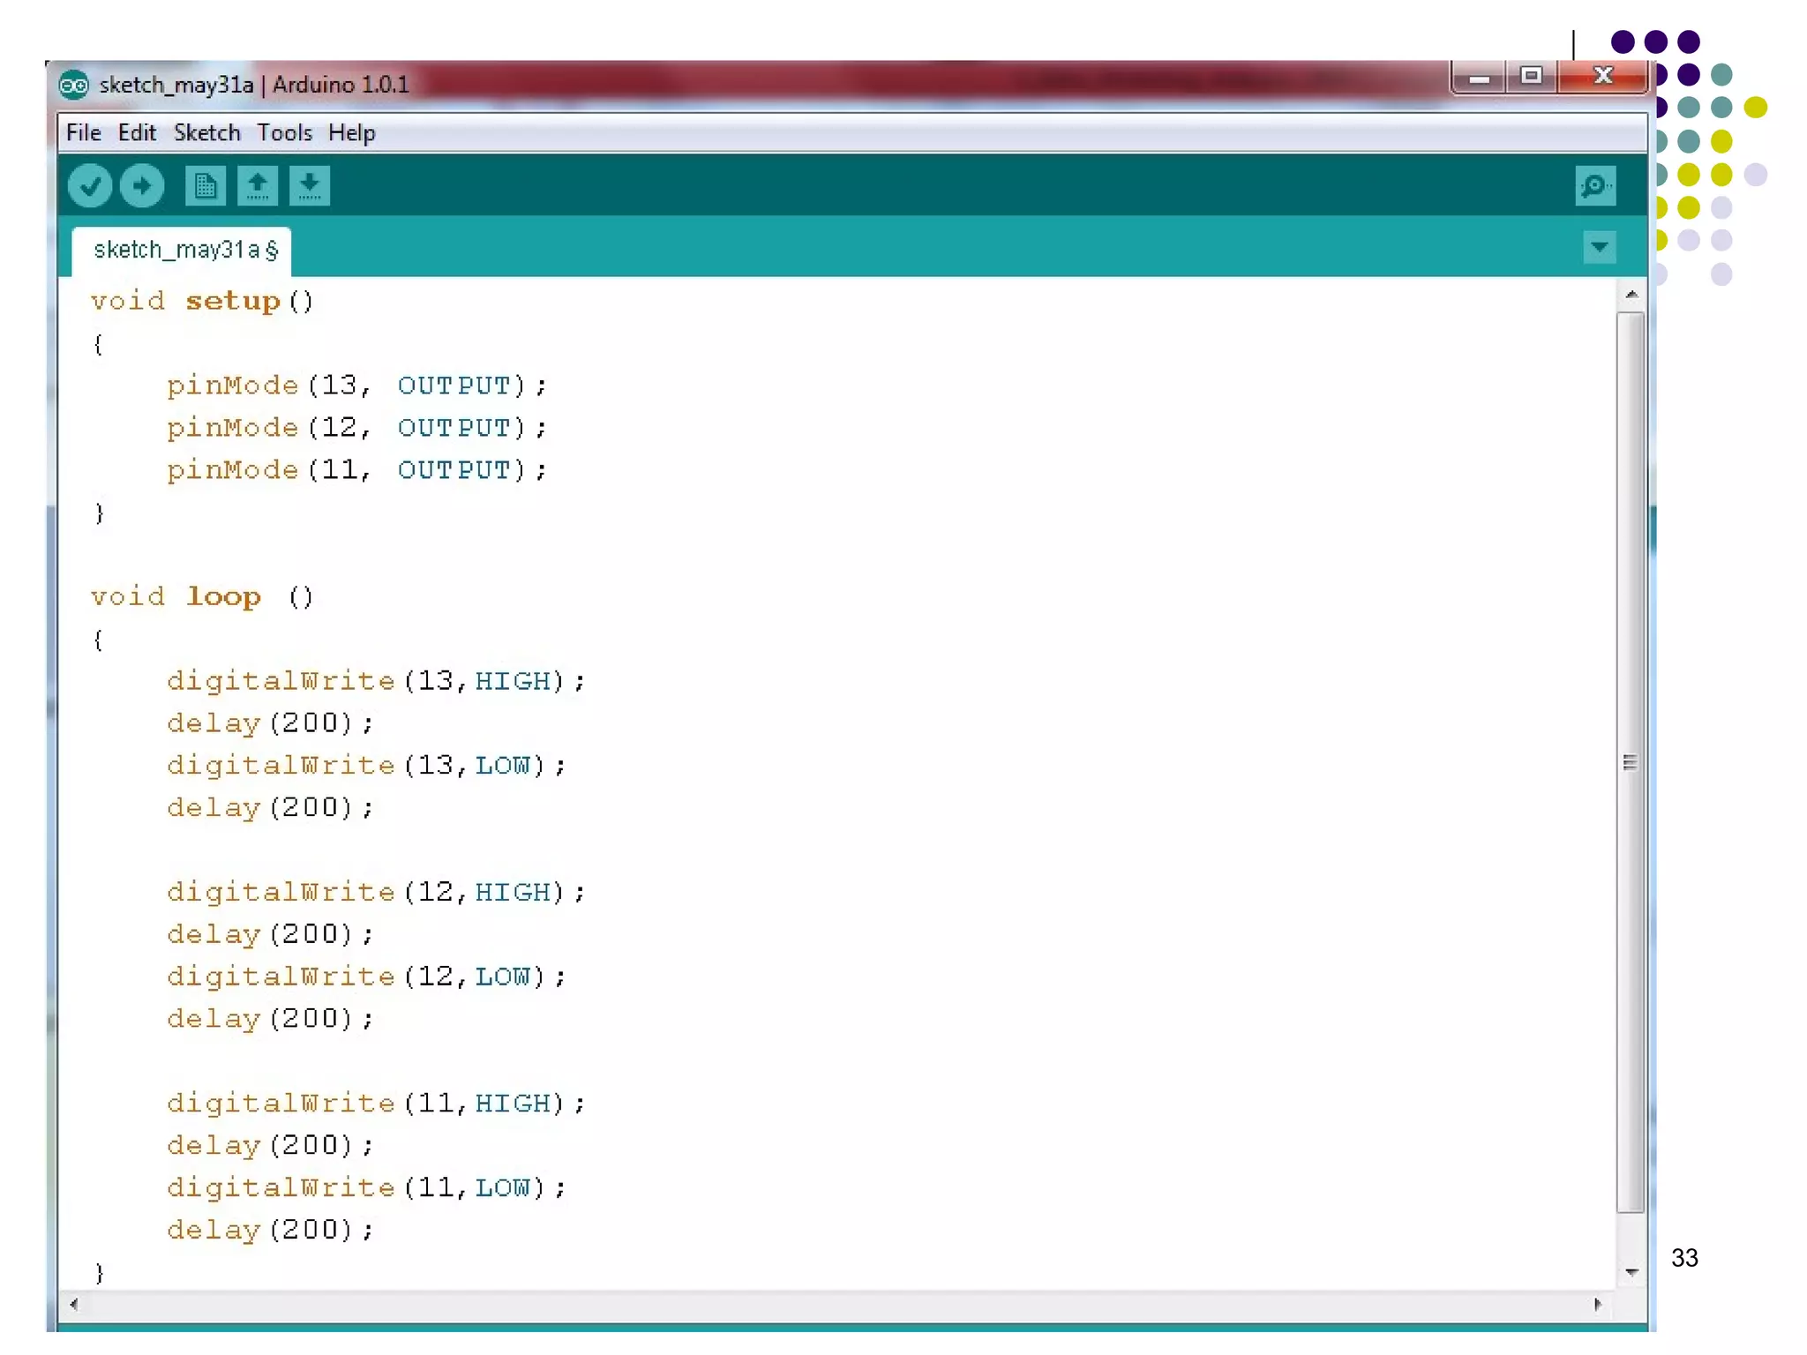Maximize the Arduino window
The height and width of the screenshot is (1355, 1807).
click(x=1532, y=77)
